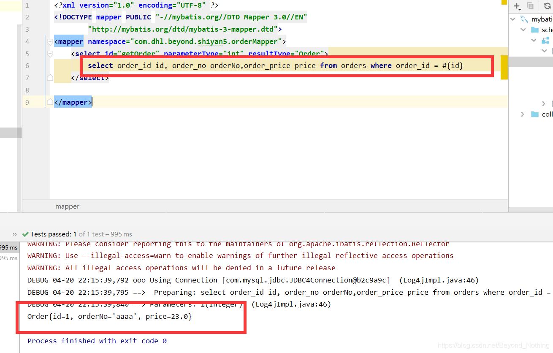Expand the collations folder node
This screenshot has height=353, width=553.
(523, 114)
